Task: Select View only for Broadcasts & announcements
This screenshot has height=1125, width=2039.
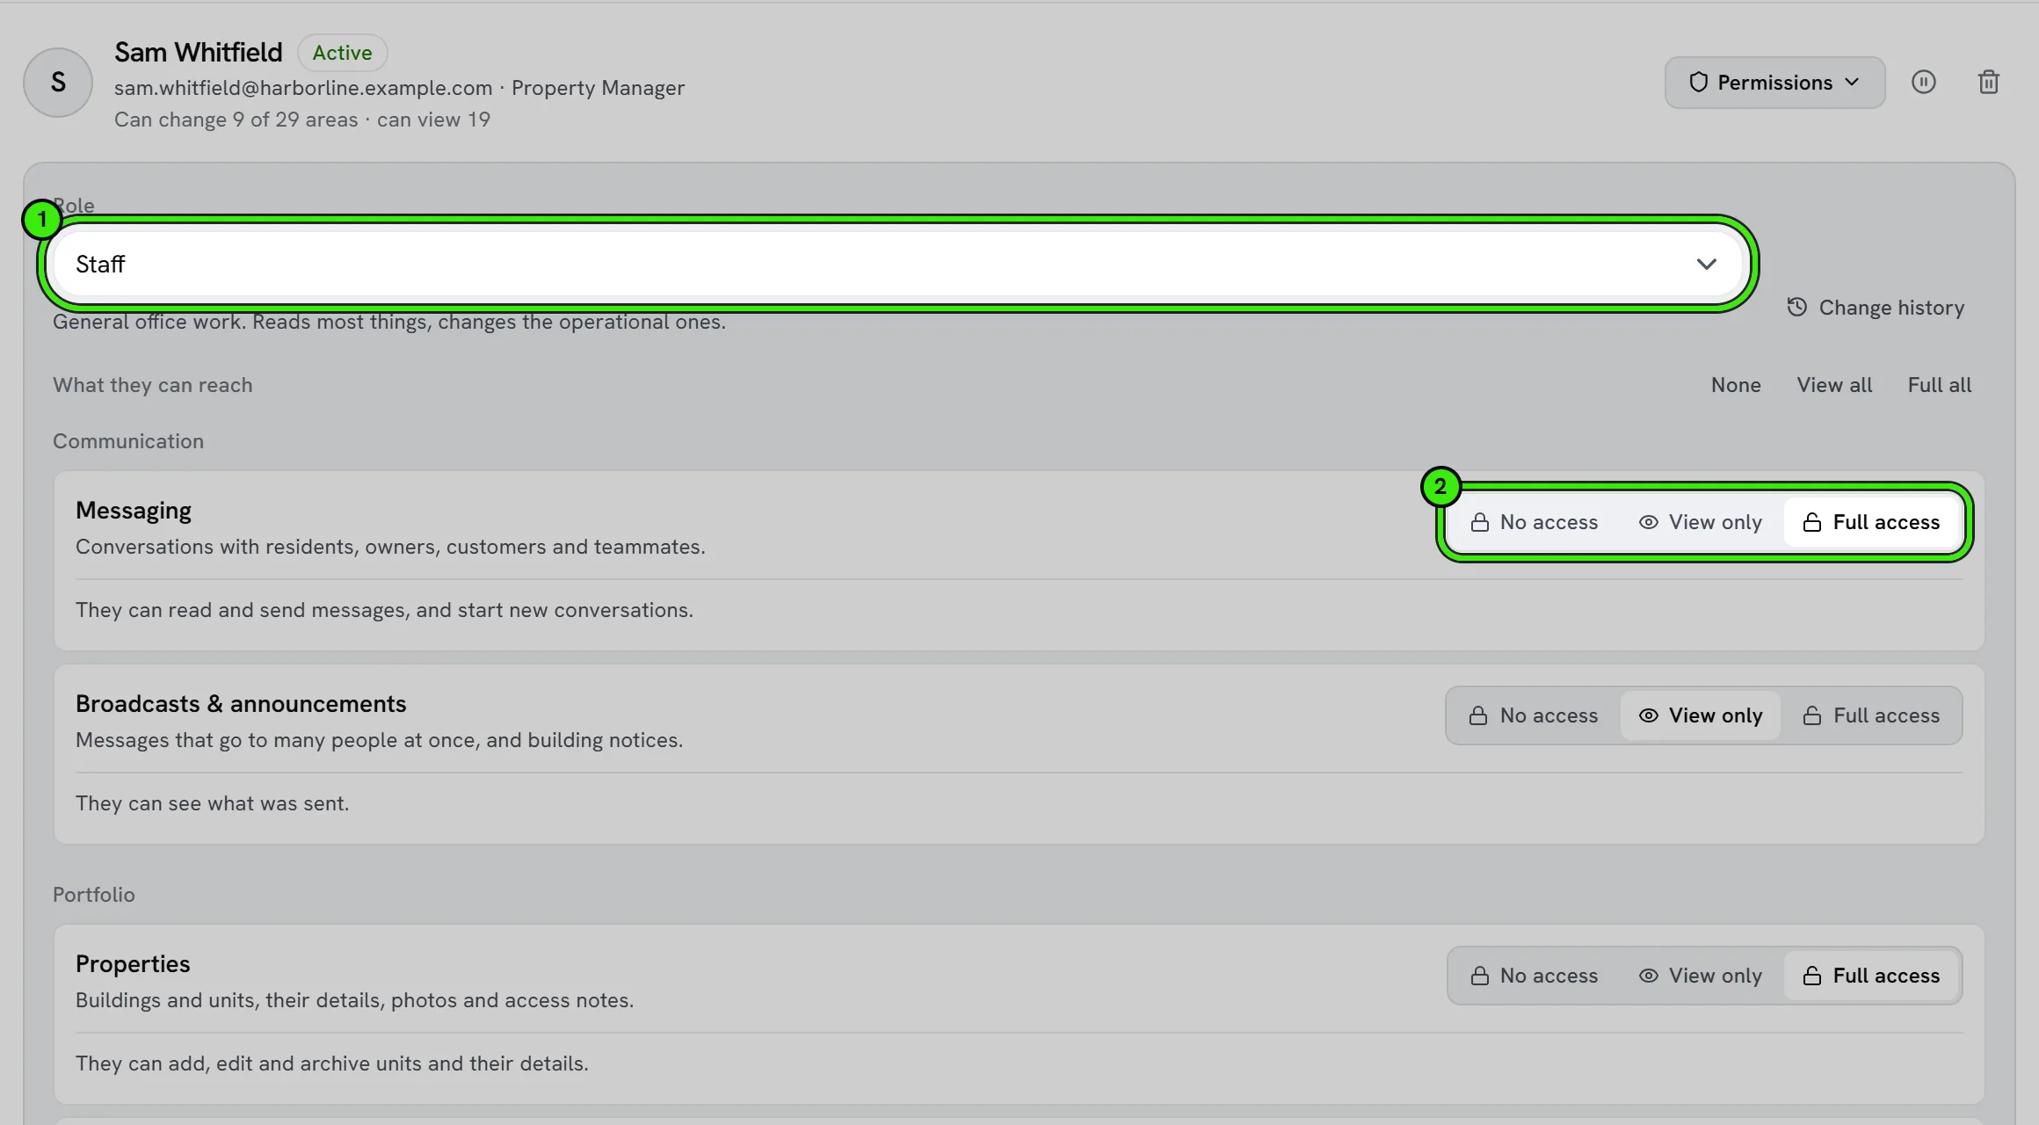Action: click(1700, 715)
